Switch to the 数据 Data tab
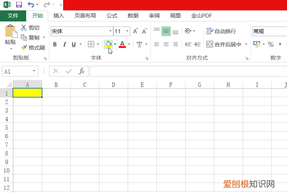Viewport: 287px width, 193px height. coord(133,16)
